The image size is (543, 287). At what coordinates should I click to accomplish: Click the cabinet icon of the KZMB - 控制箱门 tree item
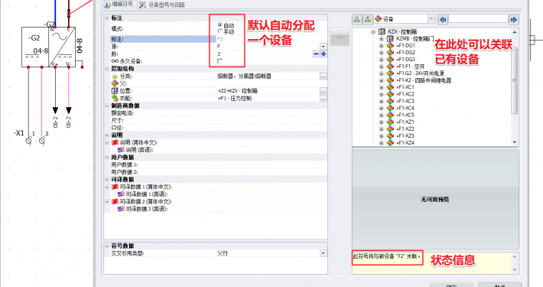click(390, 39)
